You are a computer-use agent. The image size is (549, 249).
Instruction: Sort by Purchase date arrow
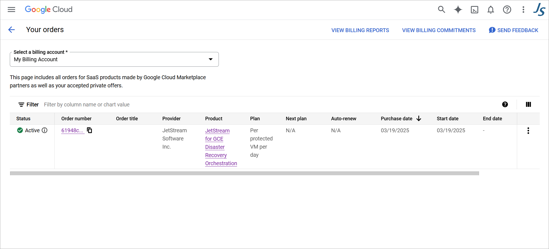(419, 119)
